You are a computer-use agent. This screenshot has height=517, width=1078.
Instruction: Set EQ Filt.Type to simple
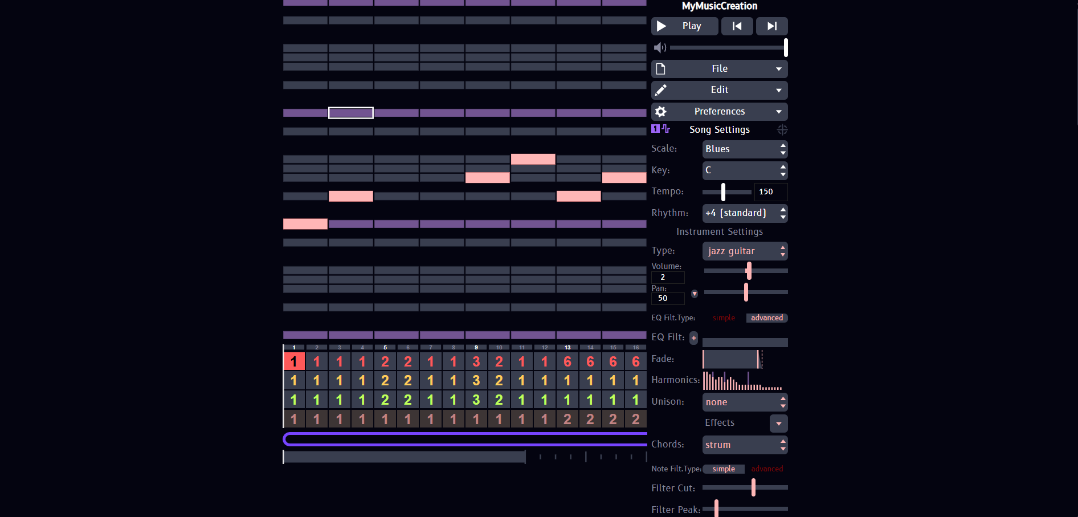[724, 318]
